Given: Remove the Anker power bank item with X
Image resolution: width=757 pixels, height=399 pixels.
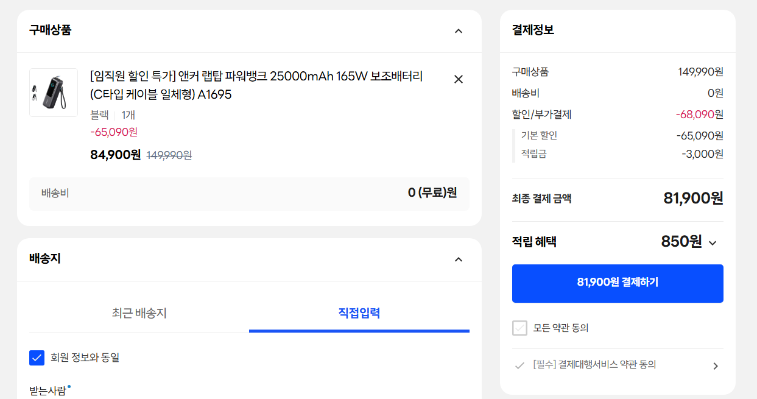Looking at the screenshot, I should click(x=459, y=79).
